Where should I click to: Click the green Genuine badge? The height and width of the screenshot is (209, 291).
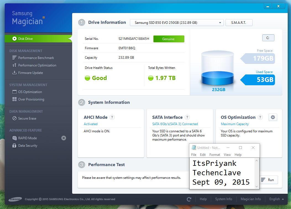pos(169,39)
